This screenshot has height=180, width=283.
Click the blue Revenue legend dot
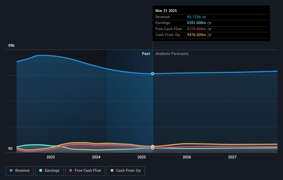pyautogui.click(x=11, y=170)
